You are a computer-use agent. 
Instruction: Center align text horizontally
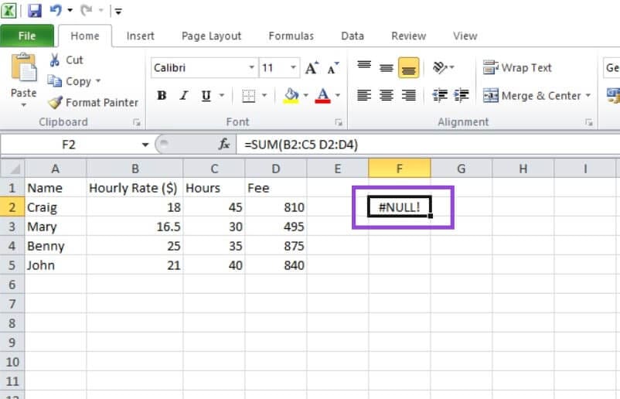point(387,96)
